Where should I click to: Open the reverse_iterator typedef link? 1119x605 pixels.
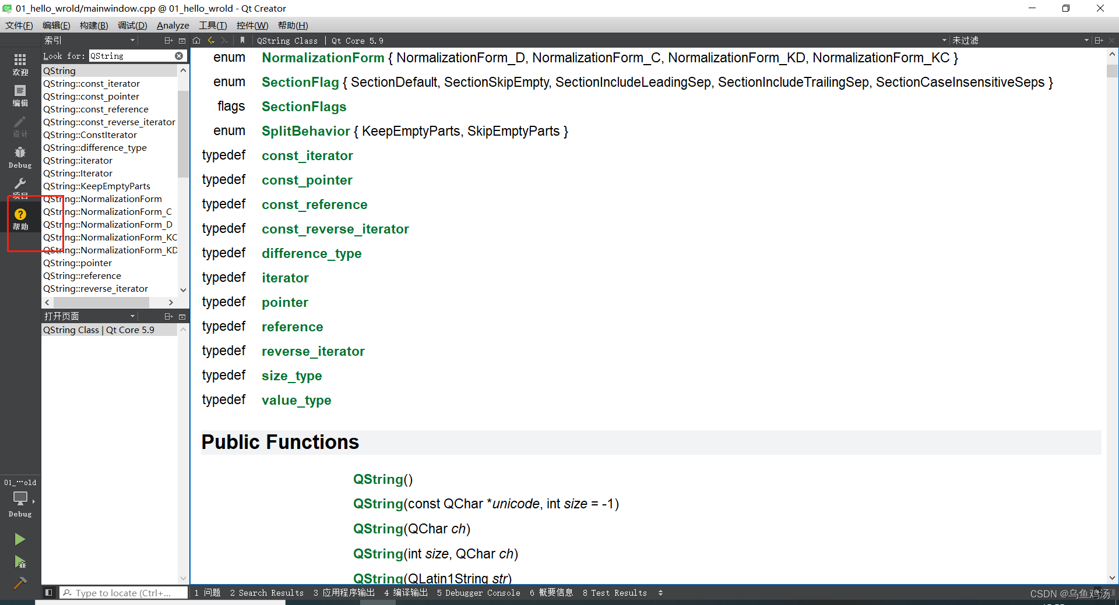(313, 351)
